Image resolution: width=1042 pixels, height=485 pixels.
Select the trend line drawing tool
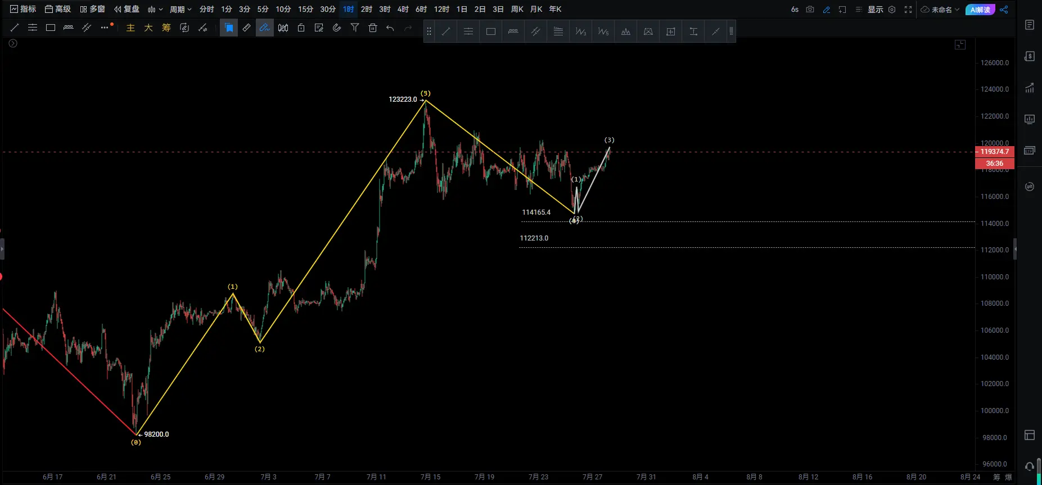coord(15,28)
